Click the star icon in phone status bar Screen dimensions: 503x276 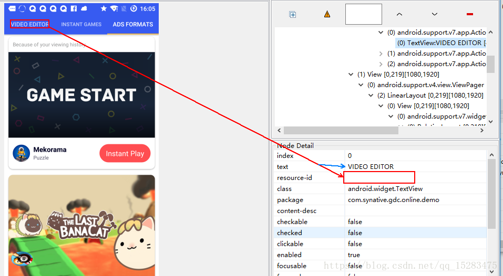coord(104,8)
